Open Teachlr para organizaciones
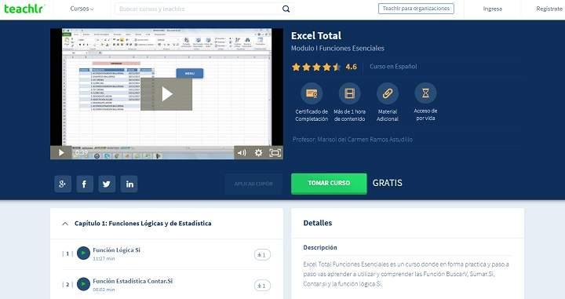The height and width of the screenshot is (299, 565). tap(416, 9)
